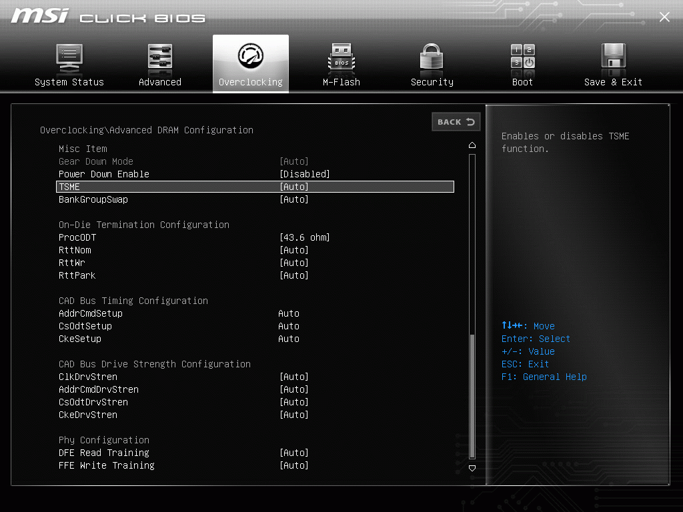Click F1: General Help text
Screen dimensions: 683x512
tap(544, 377)
